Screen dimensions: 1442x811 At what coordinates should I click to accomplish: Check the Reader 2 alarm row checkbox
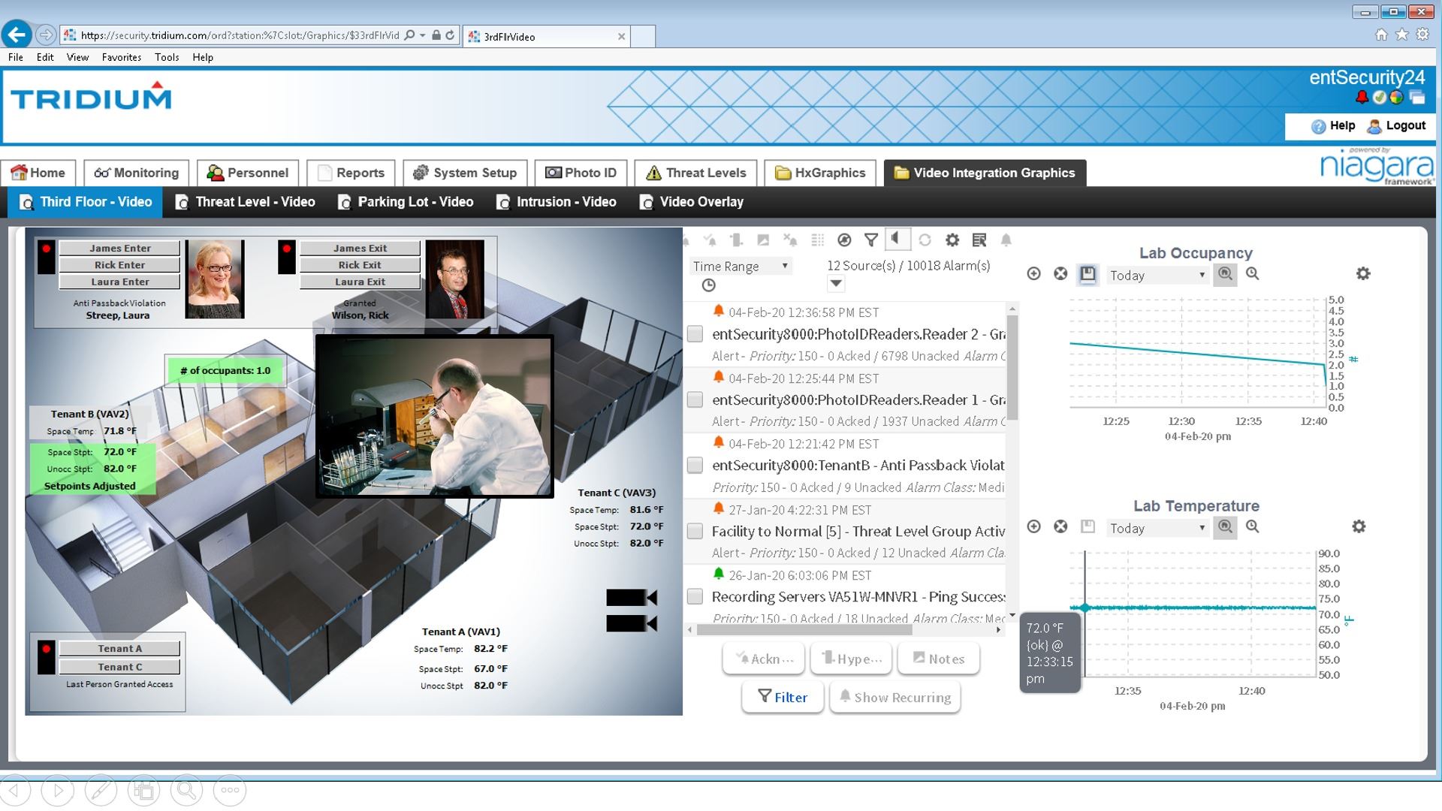(695, 334)
